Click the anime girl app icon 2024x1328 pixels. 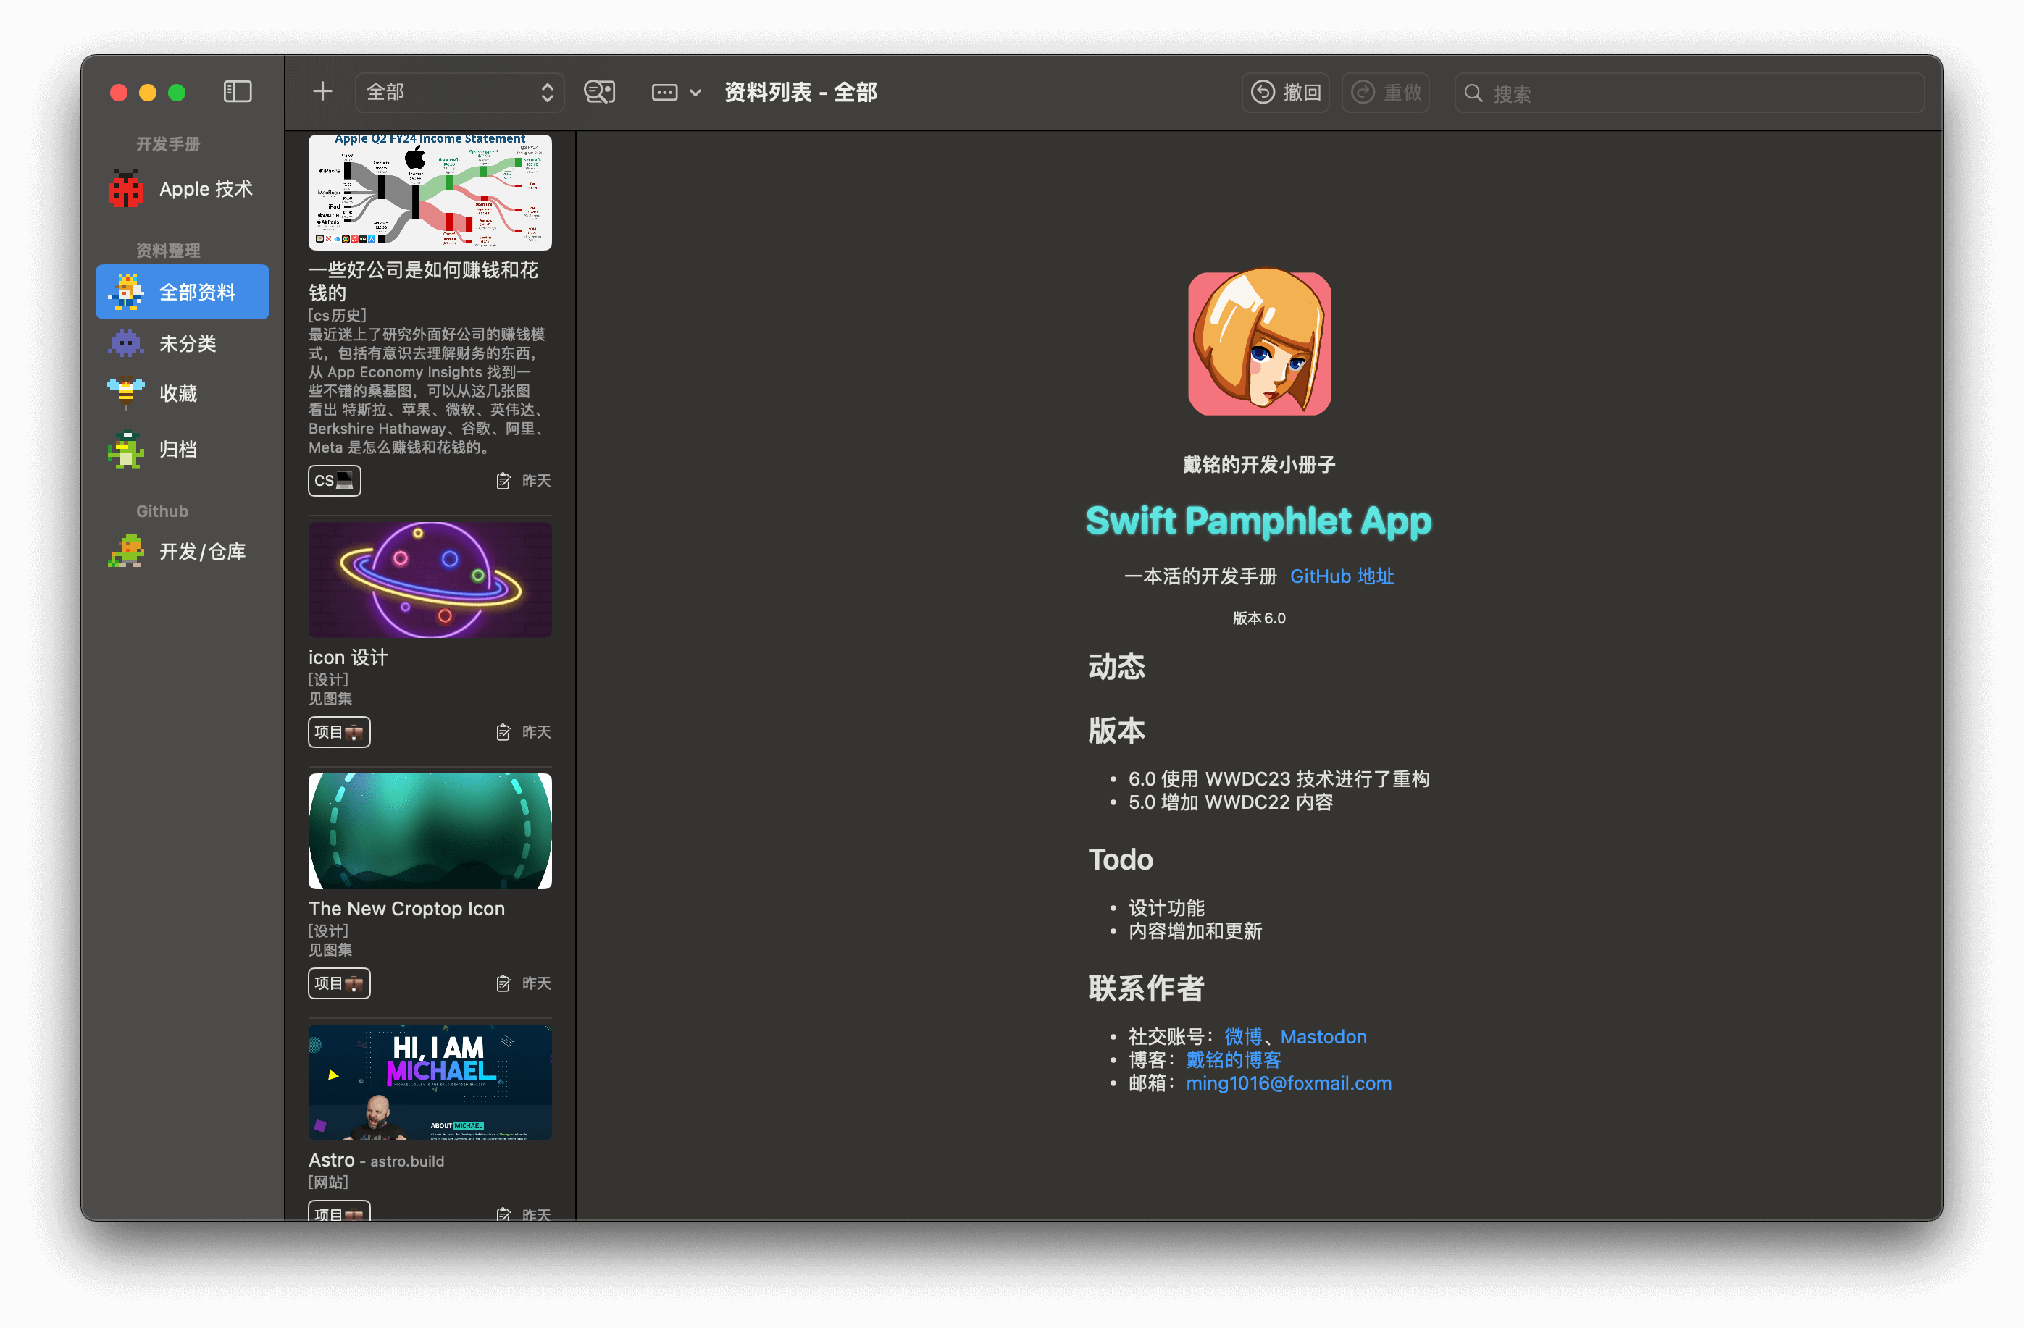pos(1258,343)
